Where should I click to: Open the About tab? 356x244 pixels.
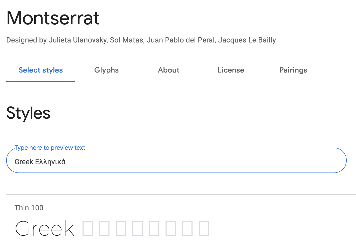(x=168, y=70)
